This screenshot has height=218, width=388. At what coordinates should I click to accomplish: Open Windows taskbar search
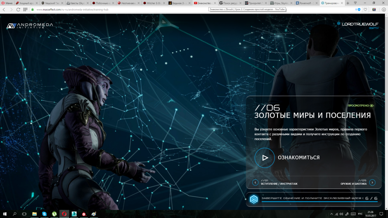tap(15, 214)
